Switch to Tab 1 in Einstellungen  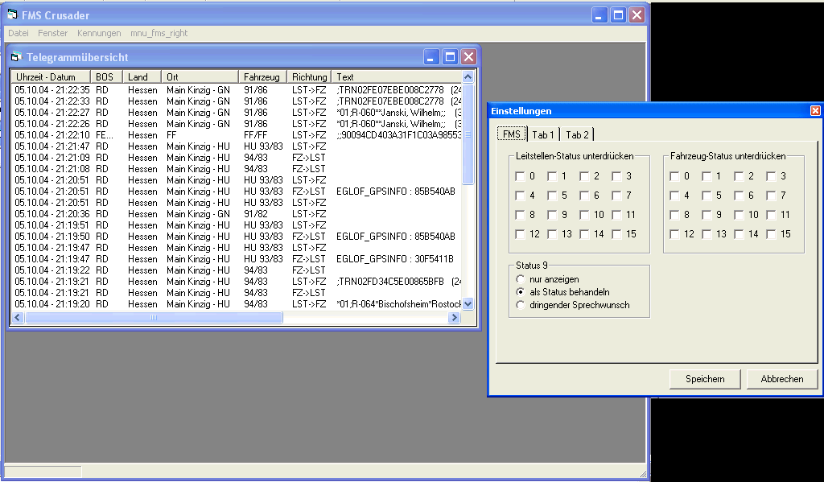point(543,134)
